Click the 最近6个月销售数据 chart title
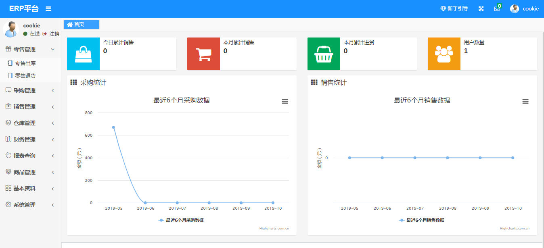Image resolution: width=544 pixels, height=248 pixels. (x=422, y=100)
